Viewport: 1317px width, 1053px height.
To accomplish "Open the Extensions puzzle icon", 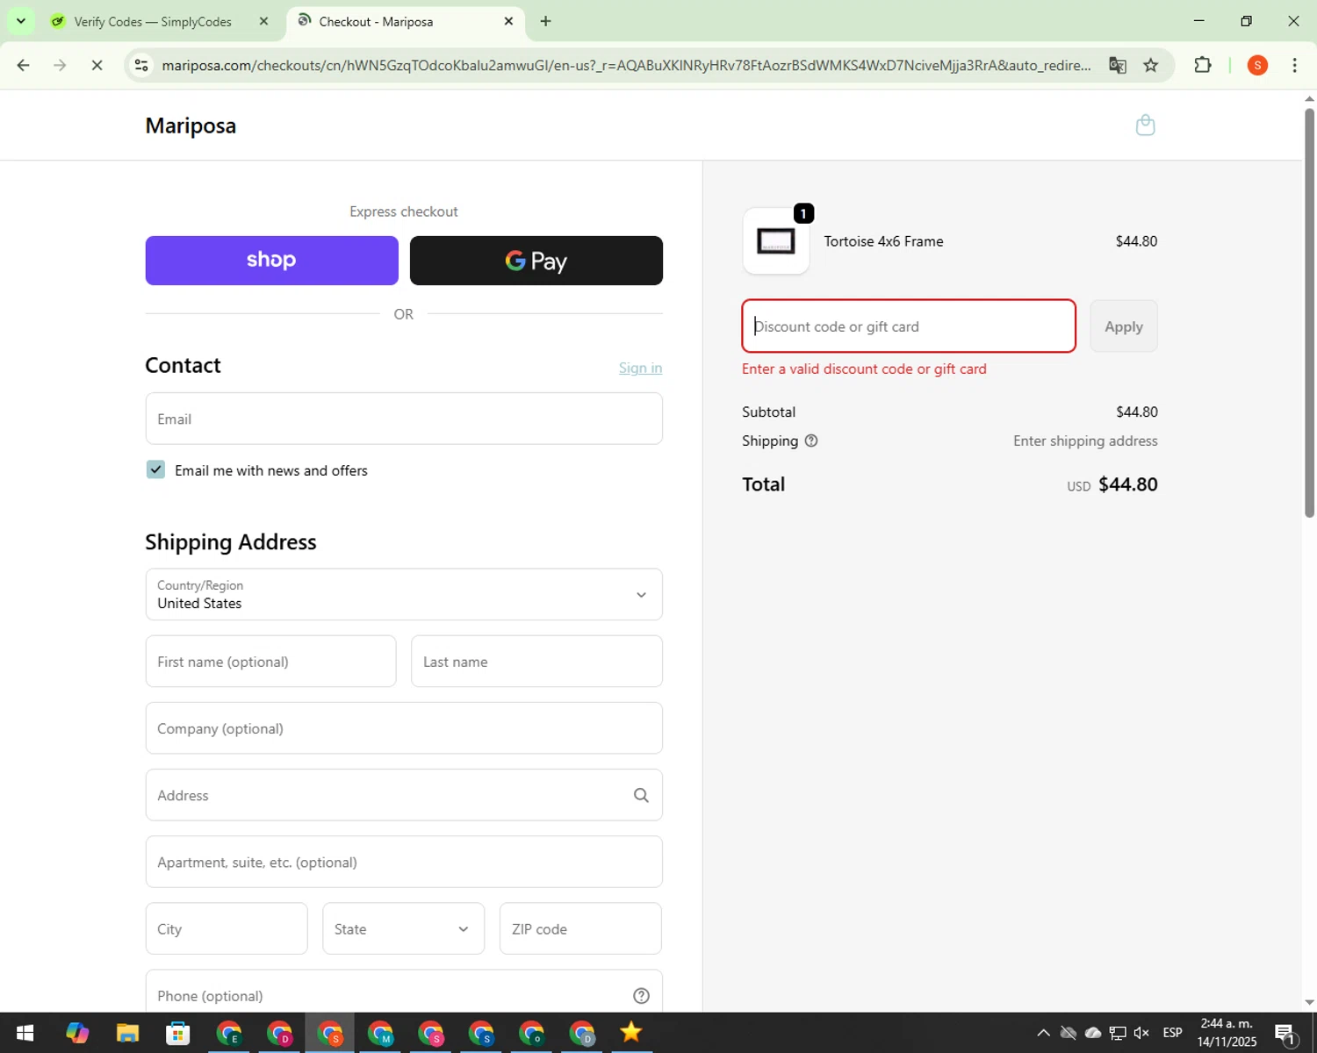I will click(1203, 65).
